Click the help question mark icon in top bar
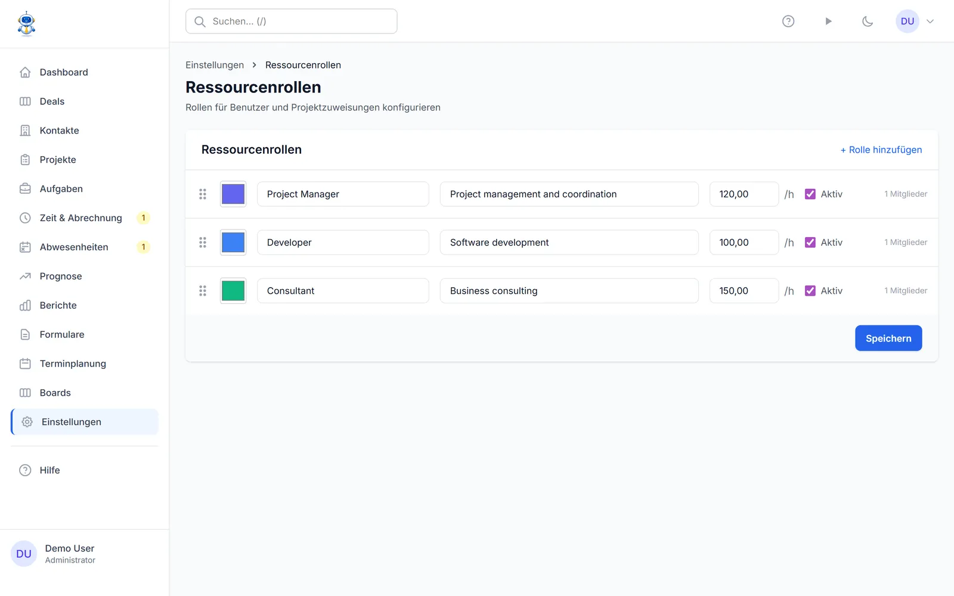954x596 pixels. (788, 21)
